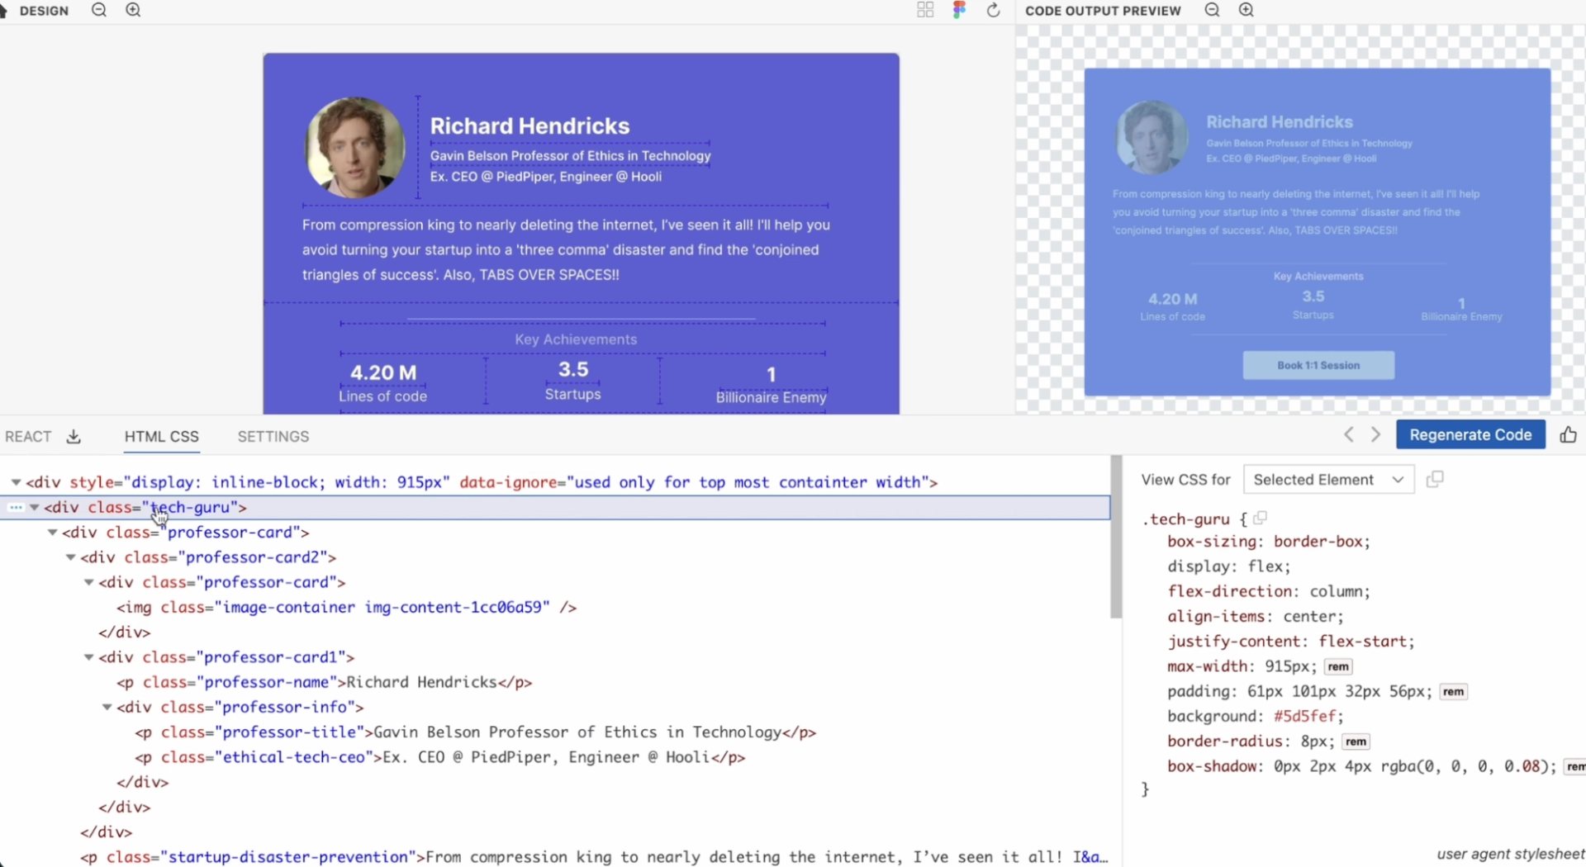
Task: Collapse the professor-info div node
Action: tap(107, 708)
